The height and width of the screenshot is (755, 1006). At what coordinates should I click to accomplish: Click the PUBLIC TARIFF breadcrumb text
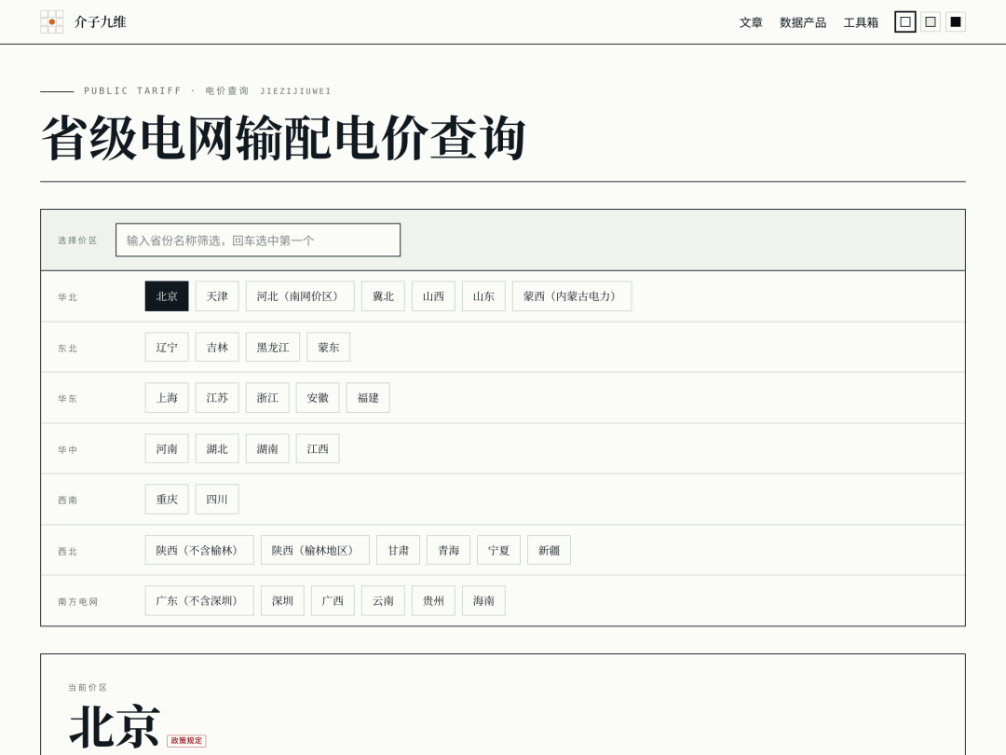click(133, 91)
